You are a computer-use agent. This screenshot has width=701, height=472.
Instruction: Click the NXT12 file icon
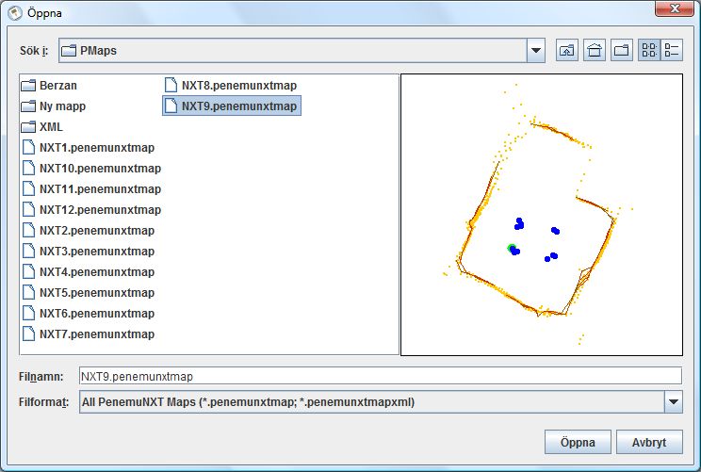pos(28,209)
